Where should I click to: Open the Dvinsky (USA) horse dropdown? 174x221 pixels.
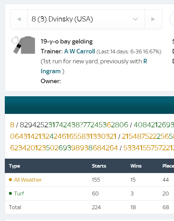coord(86,19)
